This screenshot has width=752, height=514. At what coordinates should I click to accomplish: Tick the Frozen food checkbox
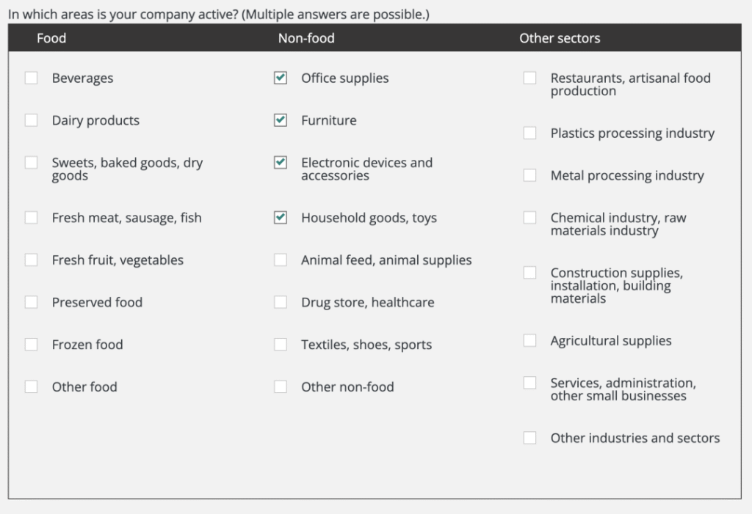(31, 345)
